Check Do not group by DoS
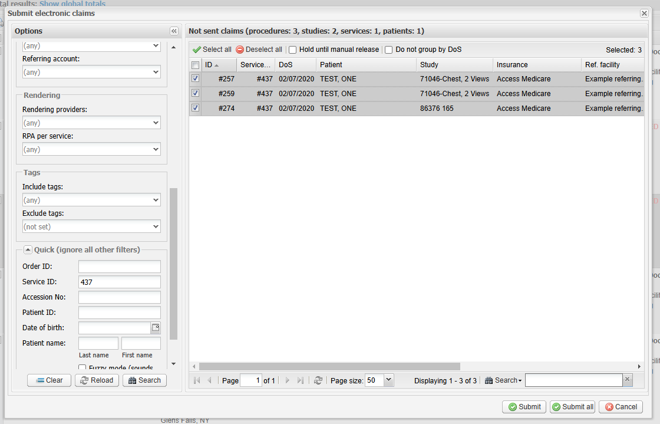Viewport: 660px width, 424px height. click(389, 50)
